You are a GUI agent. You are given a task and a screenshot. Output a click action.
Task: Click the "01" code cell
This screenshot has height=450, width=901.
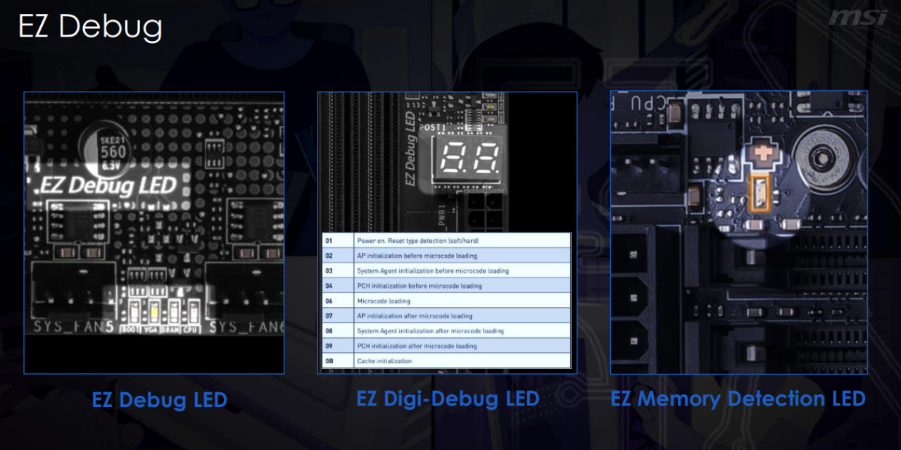pos(338,240)
